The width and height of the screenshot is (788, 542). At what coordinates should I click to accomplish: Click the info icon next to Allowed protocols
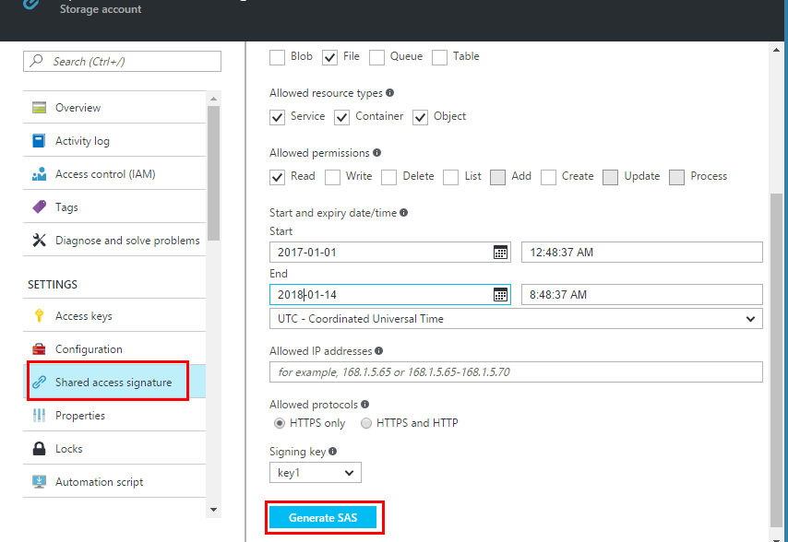coord(364,405)
